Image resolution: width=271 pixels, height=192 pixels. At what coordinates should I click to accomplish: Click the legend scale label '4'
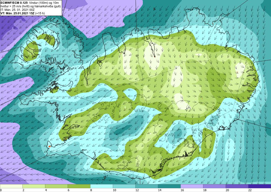(46, 190)
